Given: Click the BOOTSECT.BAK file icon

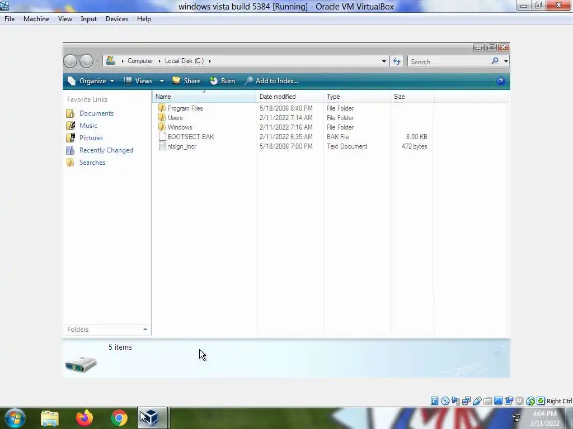Looking at the screenshot, I should pos(162,136).
